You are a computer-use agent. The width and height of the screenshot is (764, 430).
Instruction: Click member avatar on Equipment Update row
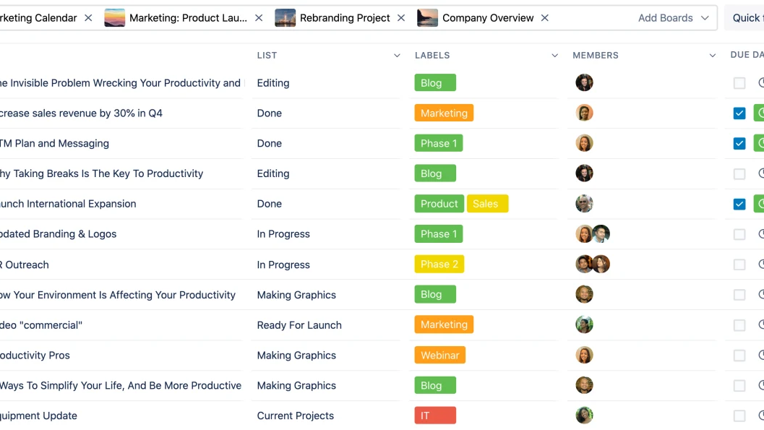[584, 416]
